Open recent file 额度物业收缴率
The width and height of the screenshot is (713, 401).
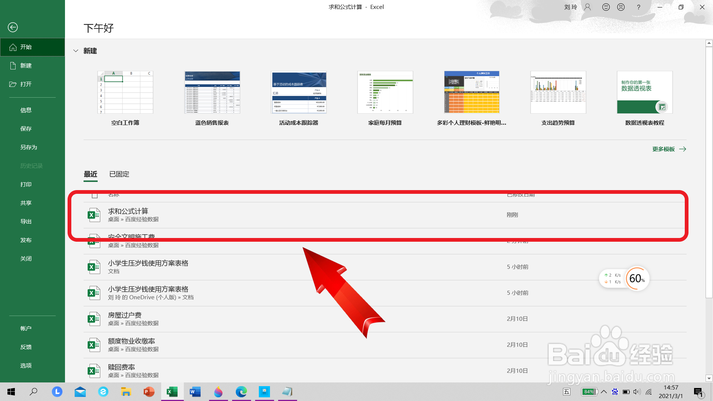385,345
